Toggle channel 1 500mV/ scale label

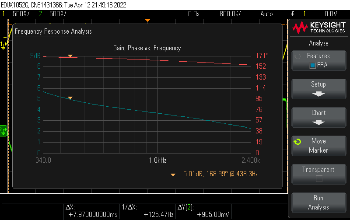[x=21, y=14]
